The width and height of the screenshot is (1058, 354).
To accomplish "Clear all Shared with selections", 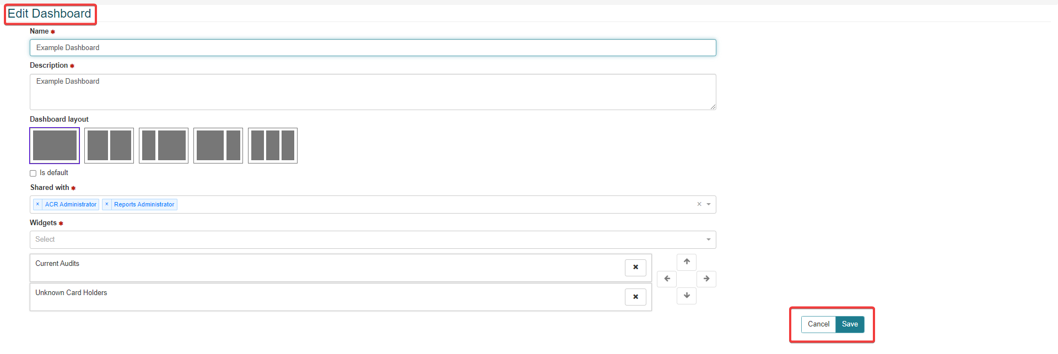I will pos(699,204).
